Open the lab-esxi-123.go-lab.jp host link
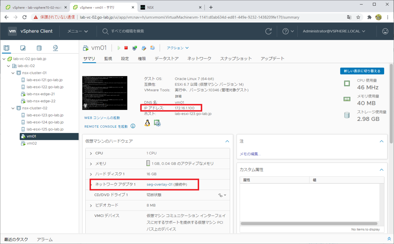This screenshot has height=244, width=394. click(x=193, y=114)
